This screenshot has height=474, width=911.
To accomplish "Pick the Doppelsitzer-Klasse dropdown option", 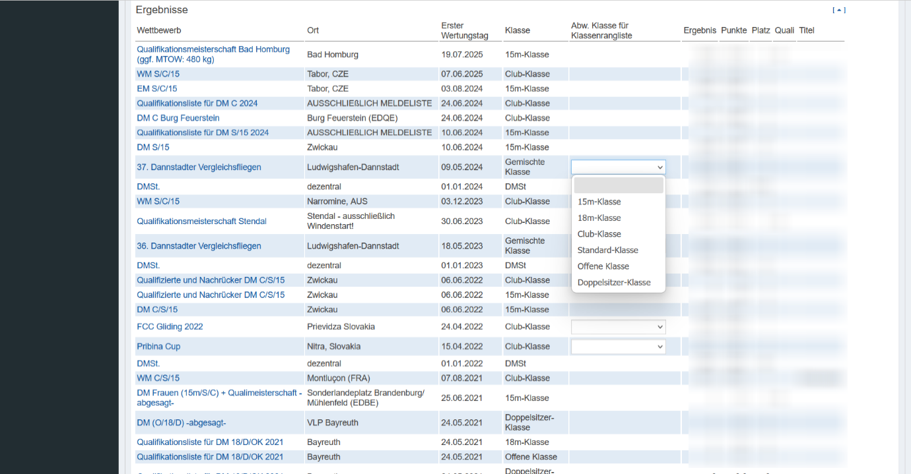I will tap(613, 283).
